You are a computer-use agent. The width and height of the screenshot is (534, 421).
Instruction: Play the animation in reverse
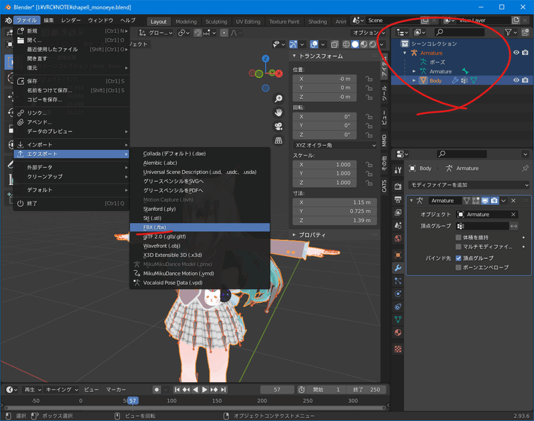[196, 390]
